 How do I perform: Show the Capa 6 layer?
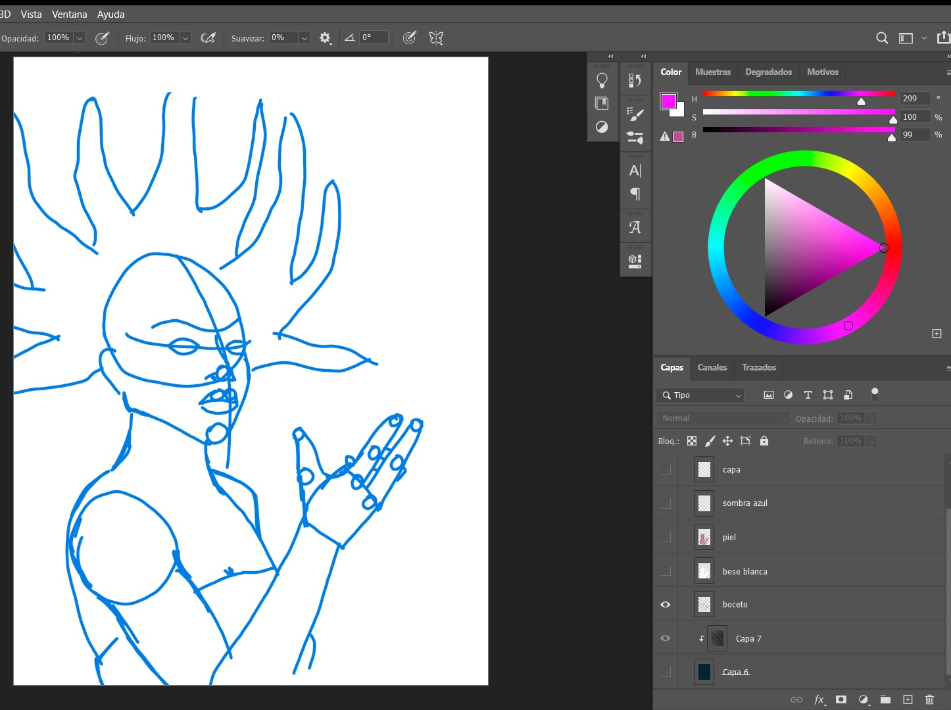click(x=666, y=672)
